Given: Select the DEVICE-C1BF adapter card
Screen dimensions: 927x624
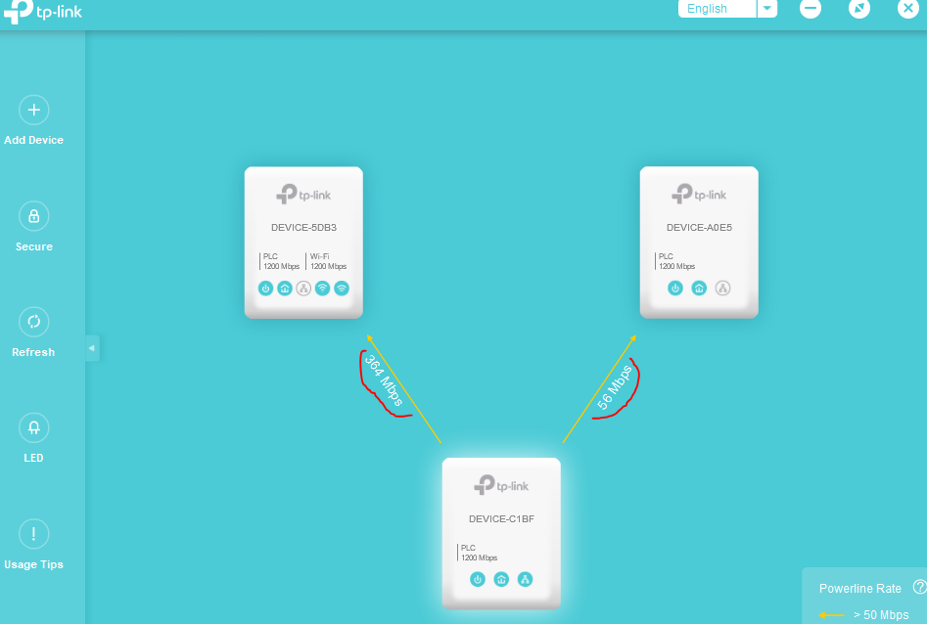Looking at the screenshot, I should (501, 534).
